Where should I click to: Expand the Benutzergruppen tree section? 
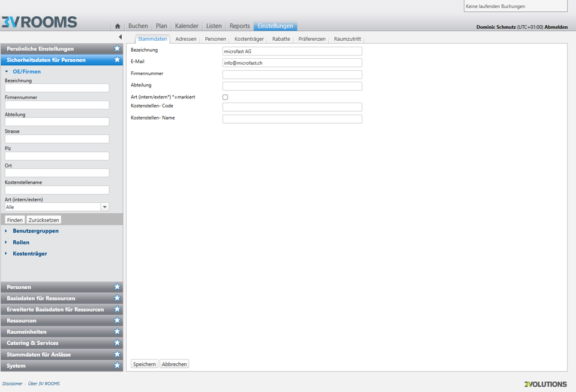[x=35, y=231]
